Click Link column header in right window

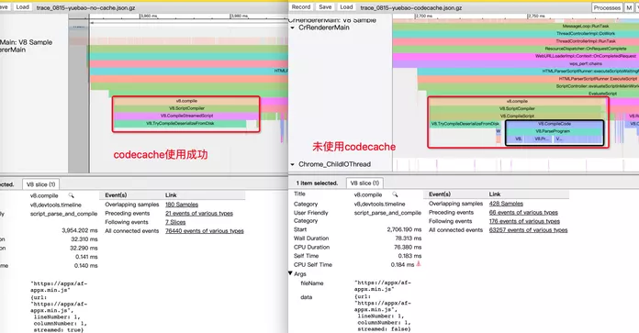tap(495, 194)
